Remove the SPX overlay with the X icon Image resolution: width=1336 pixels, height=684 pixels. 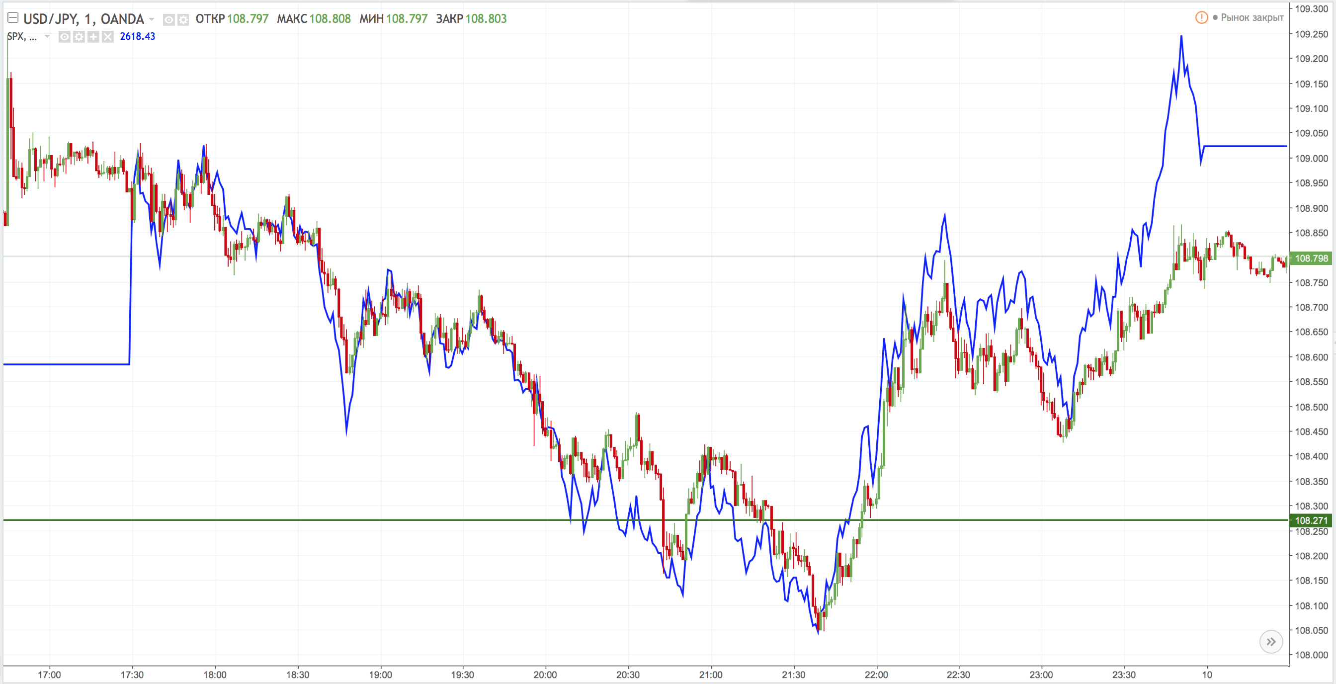point(107,37)
